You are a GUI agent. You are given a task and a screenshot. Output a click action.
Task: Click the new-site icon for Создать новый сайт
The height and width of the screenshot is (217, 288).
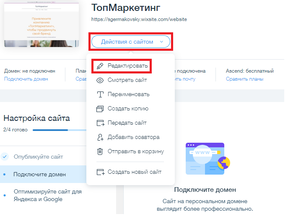pyautogui.click(x=101, y=172)
